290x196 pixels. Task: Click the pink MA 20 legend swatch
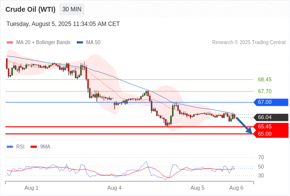coord(10,43)
